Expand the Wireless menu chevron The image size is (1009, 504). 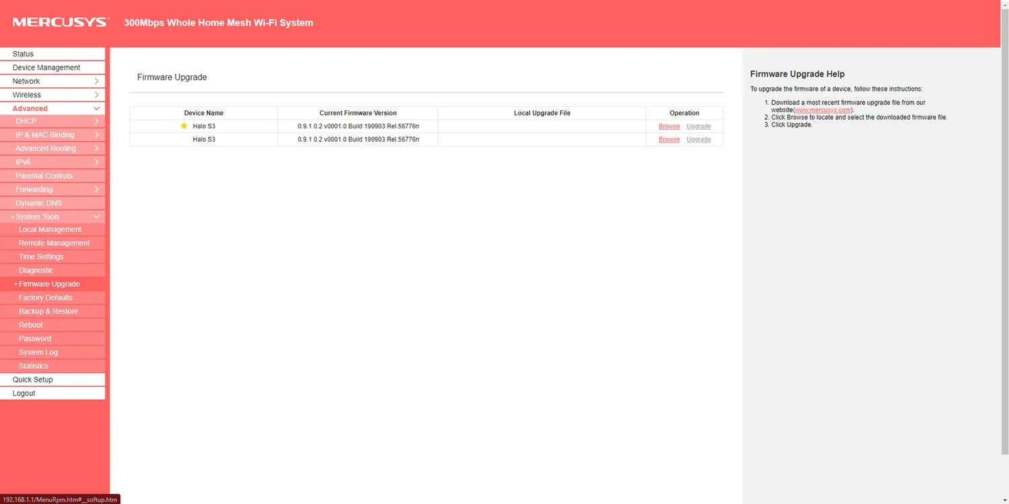pyautogui.click(x=96, y=95)
